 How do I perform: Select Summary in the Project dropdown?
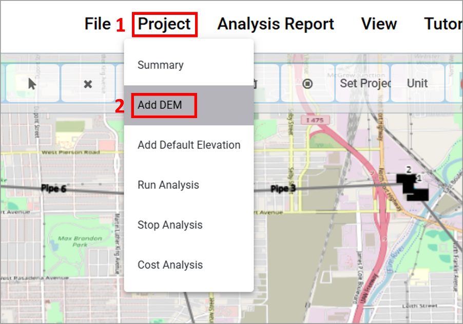point(189,65)
